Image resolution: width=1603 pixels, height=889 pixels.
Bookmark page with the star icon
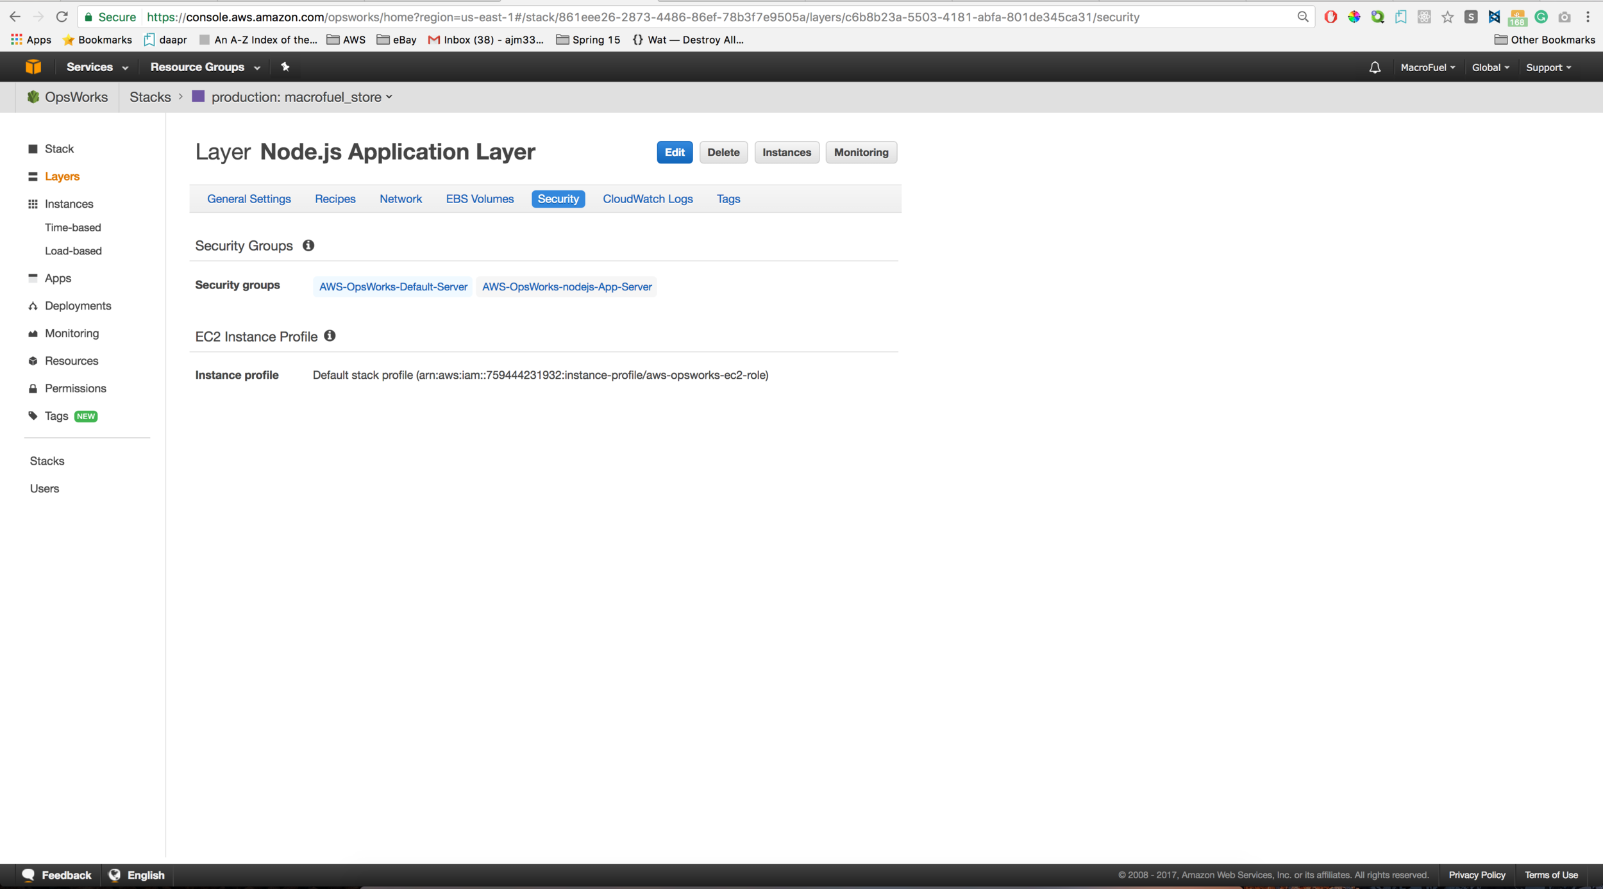[x=1448, y=17]
